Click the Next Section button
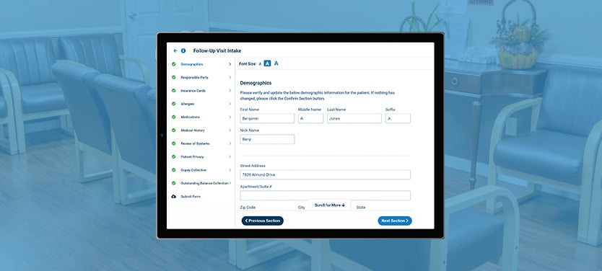 pos(395,221)
